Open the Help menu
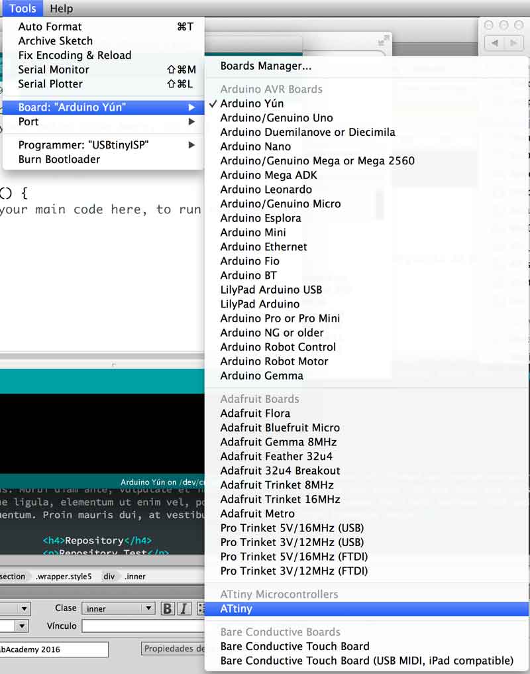Image resolution: width=530 pixels, height=674 pixels. pos(61,8)
